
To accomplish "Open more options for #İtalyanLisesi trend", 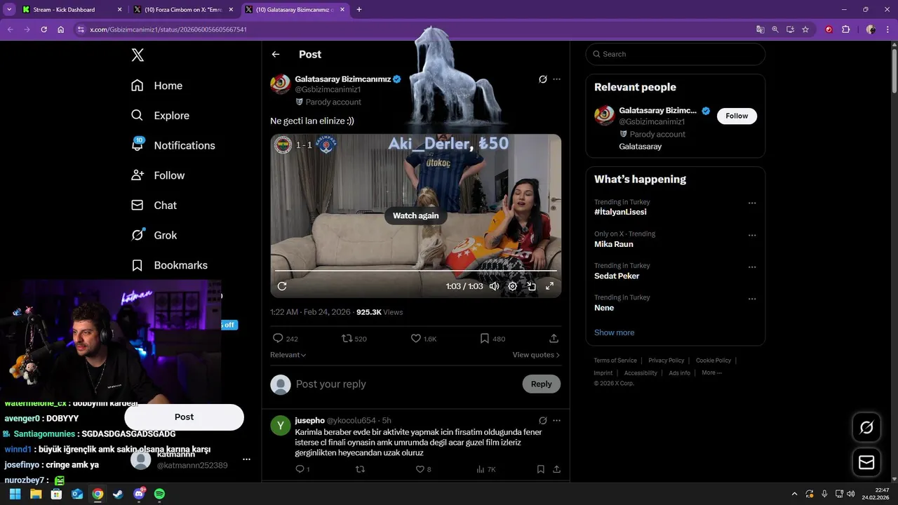I will [752, 203].
